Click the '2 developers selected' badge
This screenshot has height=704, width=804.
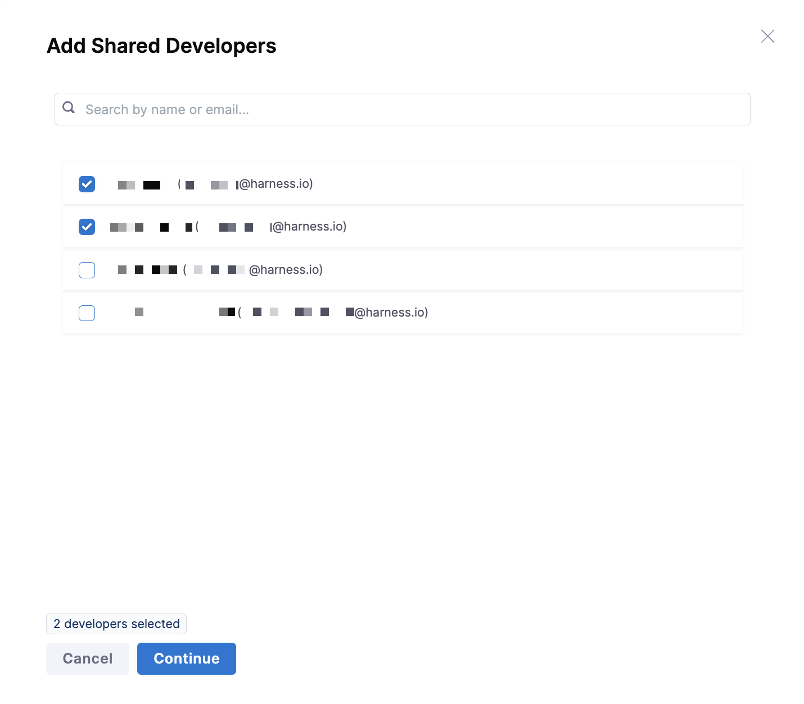point(116,624)
